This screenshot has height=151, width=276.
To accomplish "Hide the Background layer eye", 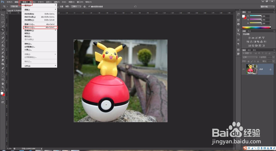I will (x=244, y=69).
